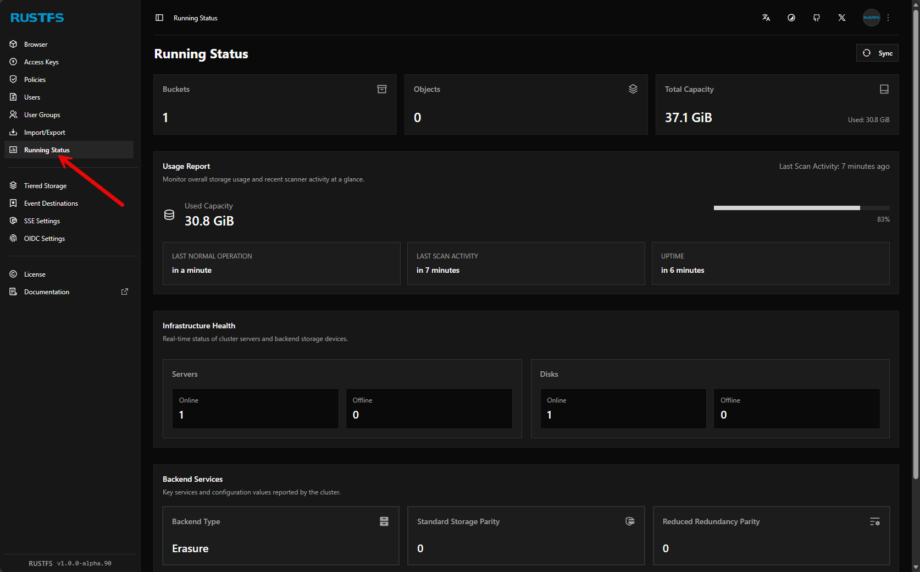The width and height of the screenshot is (920, 572).
Task: Select Users in the sidebar
Action: click(32, 97)
